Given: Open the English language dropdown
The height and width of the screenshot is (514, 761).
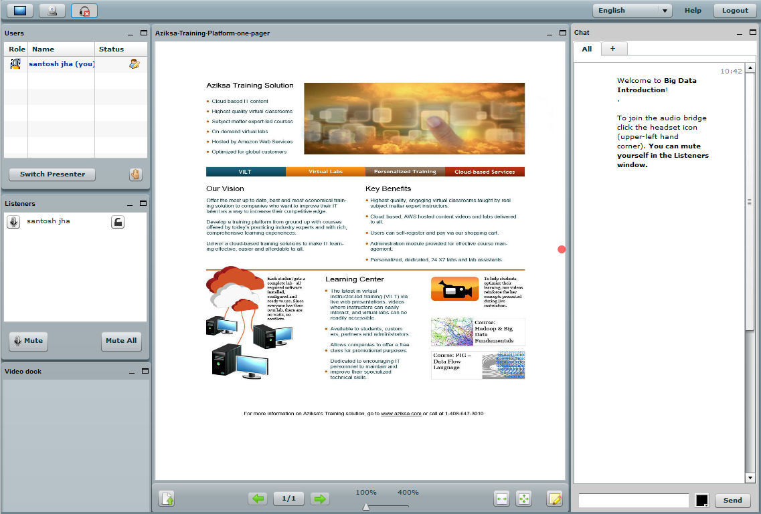Looking at the screenshot, I should 632,11.
